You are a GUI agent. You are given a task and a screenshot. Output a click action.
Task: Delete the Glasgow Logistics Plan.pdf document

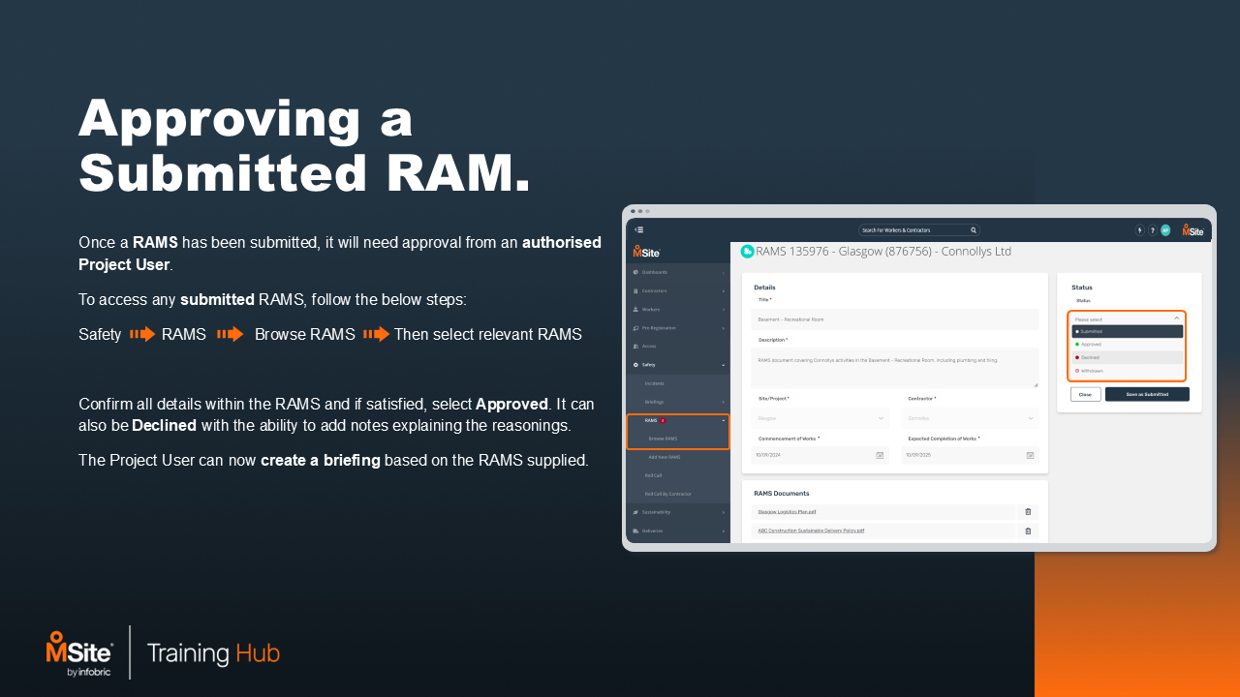coord(1028,512)
